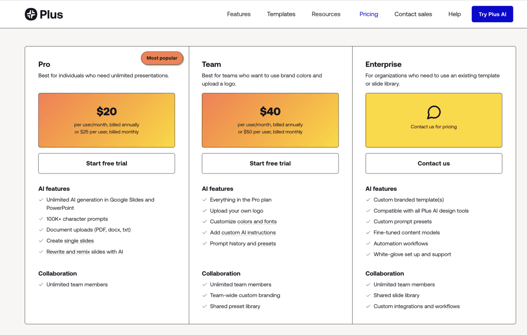Click the checkmark beside Upload your own logo
This screenshot has height=335, width=527.
(204, 211)
